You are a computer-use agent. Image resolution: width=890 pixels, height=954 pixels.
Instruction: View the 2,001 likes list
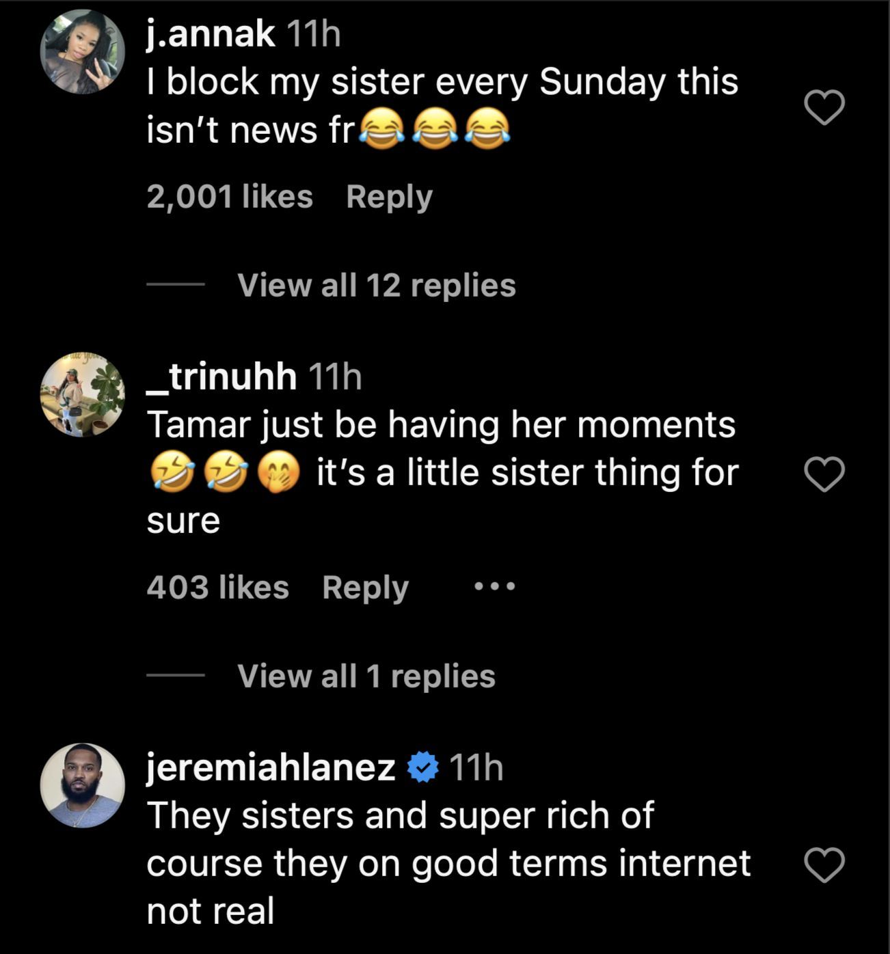coord(230,197)
